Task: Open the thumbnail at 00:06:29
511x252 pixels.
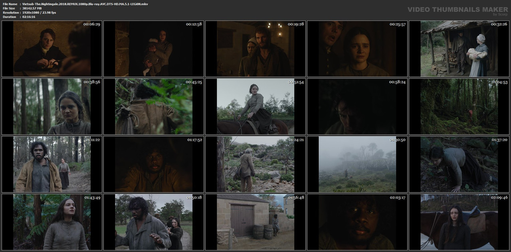Action: click(52, 49)
